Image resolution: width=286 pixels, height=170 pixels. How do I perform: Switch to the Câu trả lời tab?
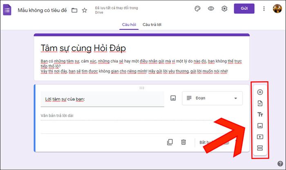pyautogui.click(x=152, y=24)
